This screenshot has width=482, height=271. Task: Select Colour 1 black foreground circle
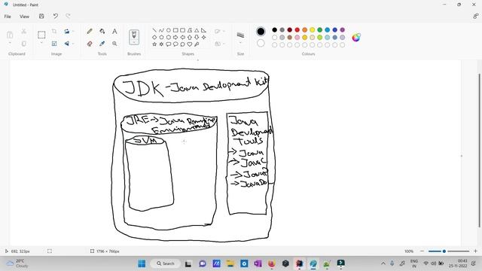[261, 32]
